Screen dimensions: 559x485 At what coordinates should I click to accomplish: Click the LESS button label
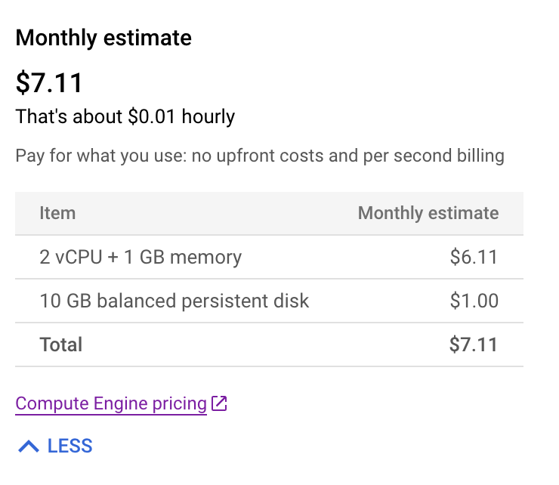tap(69, 446)
